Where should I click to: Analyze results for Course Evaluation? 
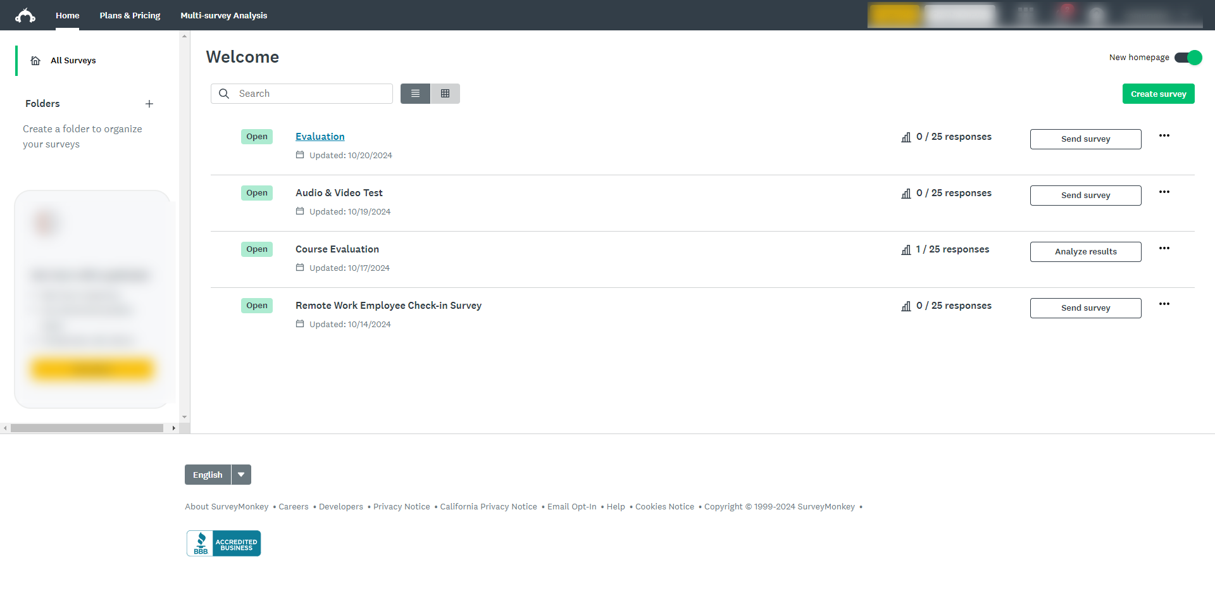(x=1086, y=252)
